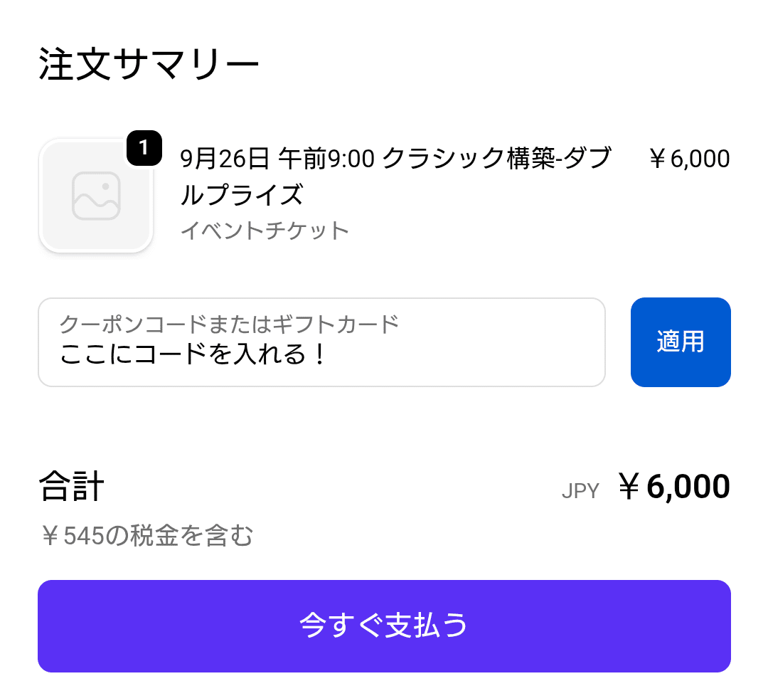The height and width of the screenshot is (686, 768).
Task: Click the image thumbnail for the event ticket
Action: tap(96, 196)
